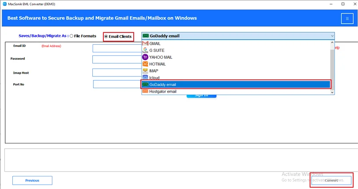Click the green GoDaddy icon in list

145,85
